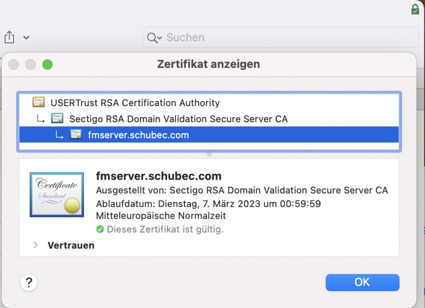Click the bold fmserver.schubec.com heading

click(x=158, y=176)
